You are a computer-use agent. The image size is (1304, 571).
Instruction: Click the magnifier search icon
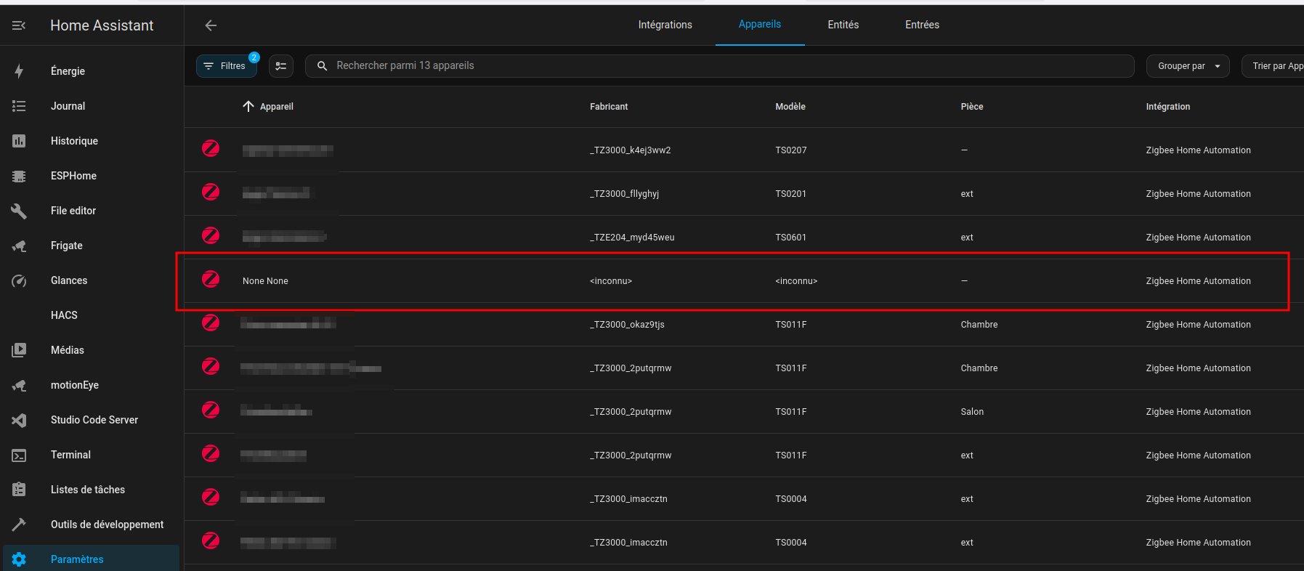click(x=323, y=66)
